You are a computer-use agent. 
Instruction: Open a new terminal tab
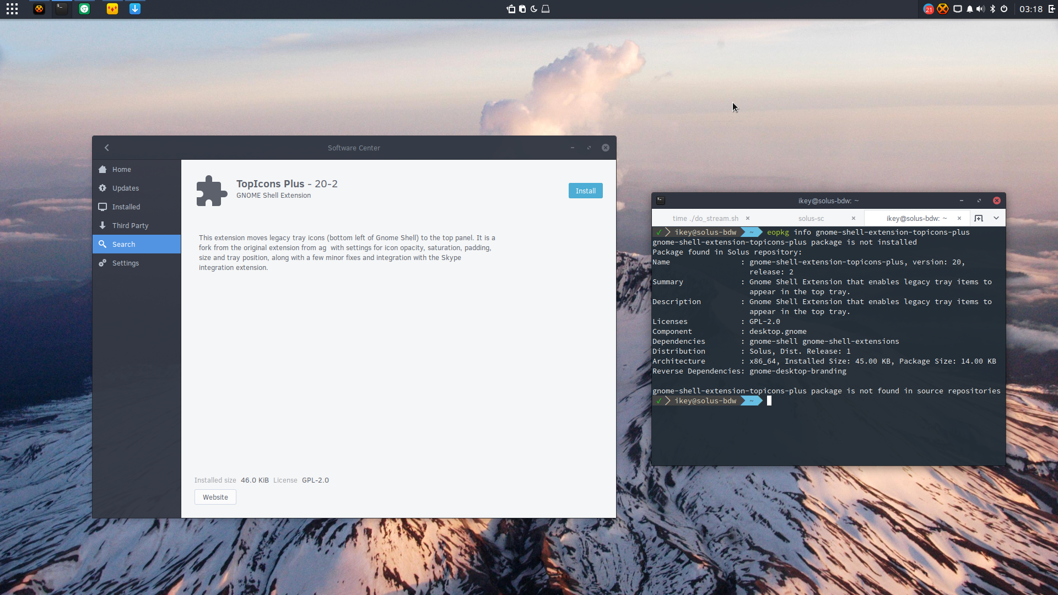coord(979,218)
